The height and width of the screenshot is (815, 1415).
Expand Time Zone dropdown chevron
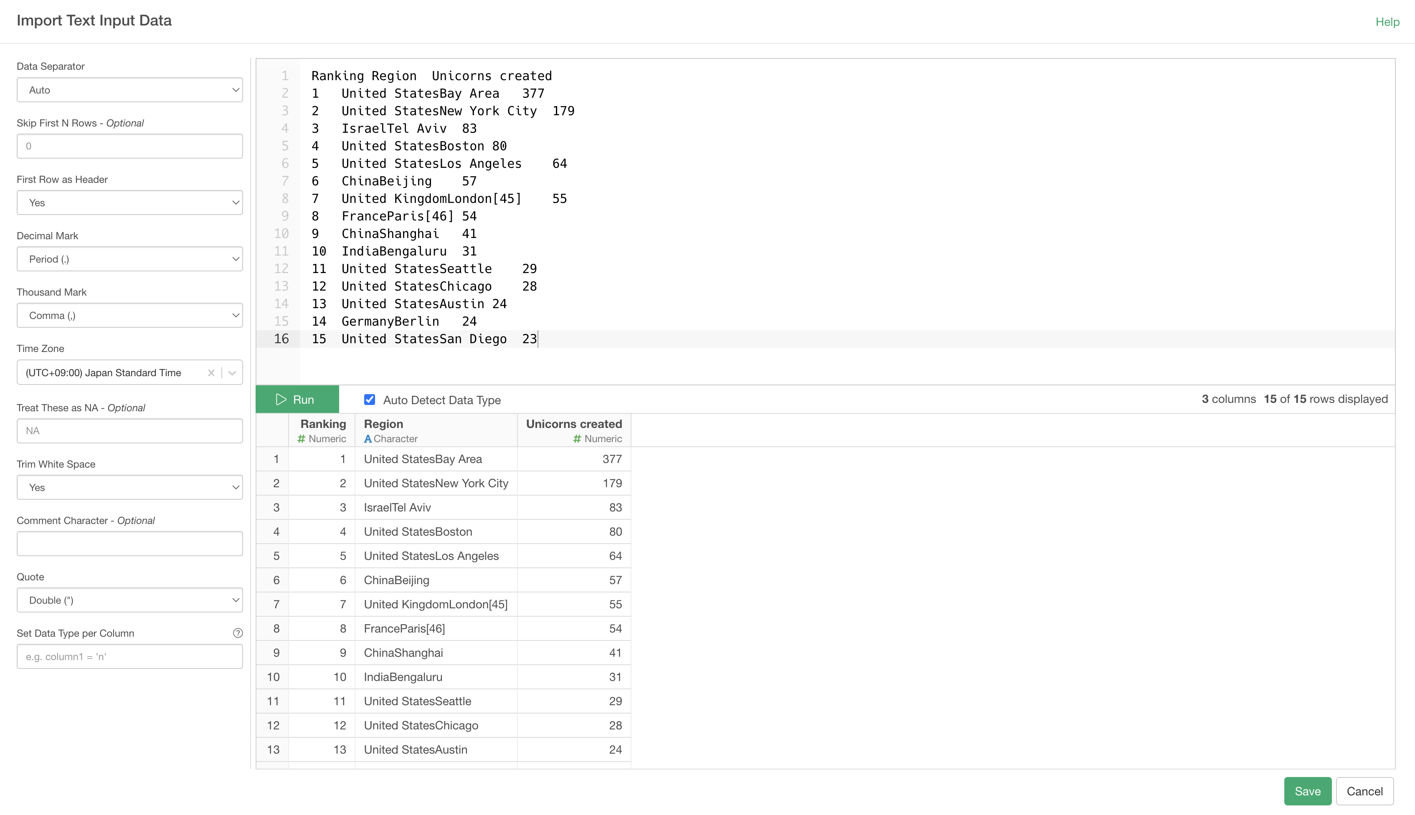[x=232, y=373]
